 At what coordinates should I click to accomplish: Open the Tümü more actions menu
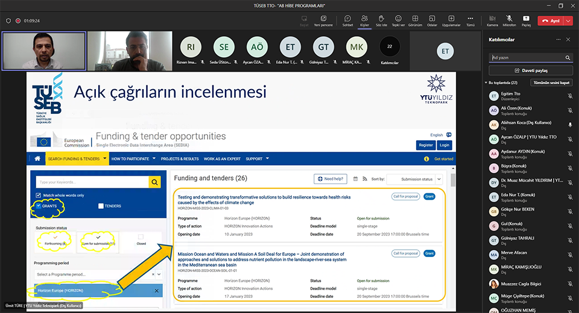point(470,20)
